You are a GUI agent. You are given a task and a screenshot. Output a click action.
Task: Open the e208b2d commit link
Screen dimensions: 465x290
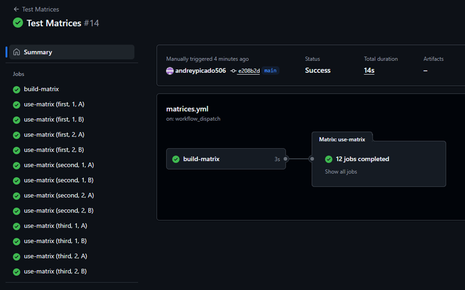248,71
